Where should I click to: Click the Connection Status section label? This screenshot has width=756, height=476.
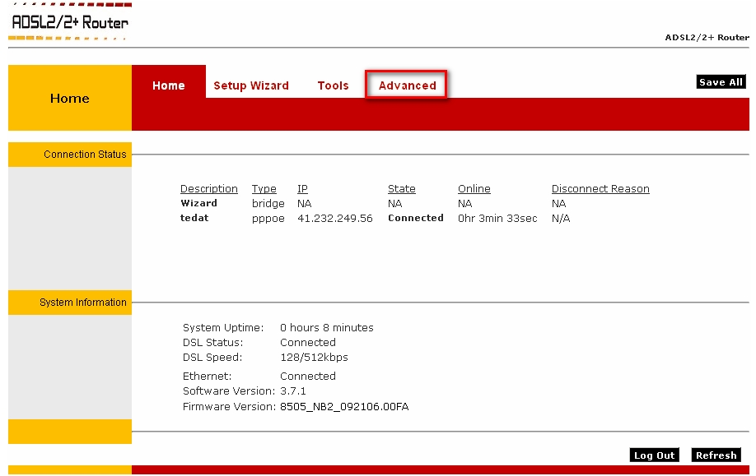point(85,155)
